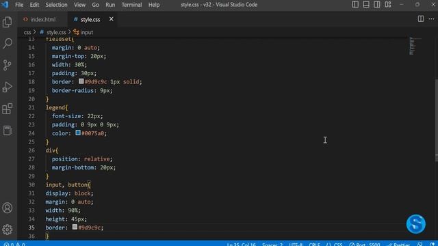Open the Selection menu

pos(56,5)
